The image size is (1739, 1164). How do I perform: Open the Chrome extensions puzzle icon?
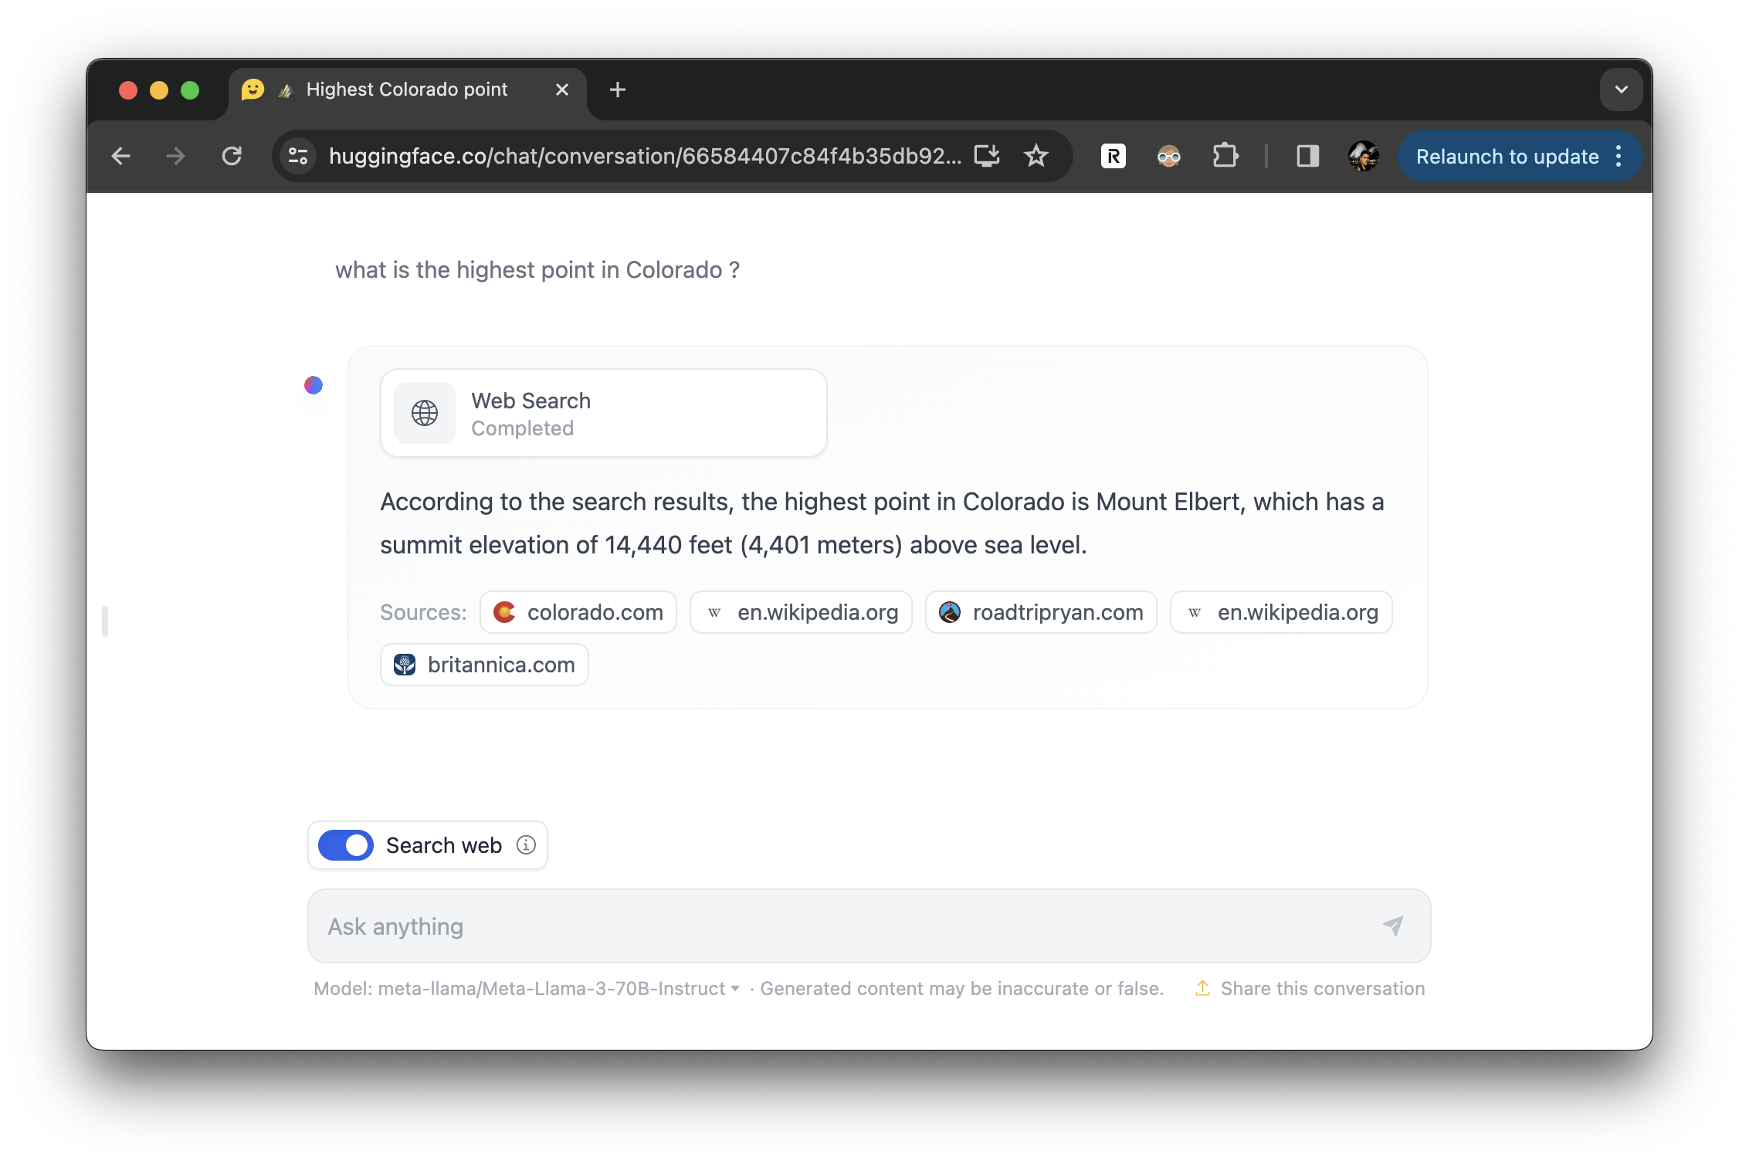(1225, 157)
